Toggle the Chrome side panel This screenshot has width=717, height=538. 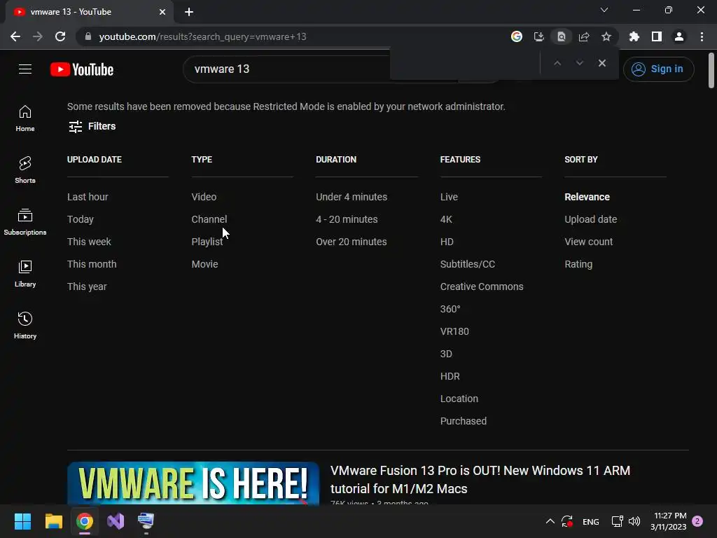[x=656, y=36]
